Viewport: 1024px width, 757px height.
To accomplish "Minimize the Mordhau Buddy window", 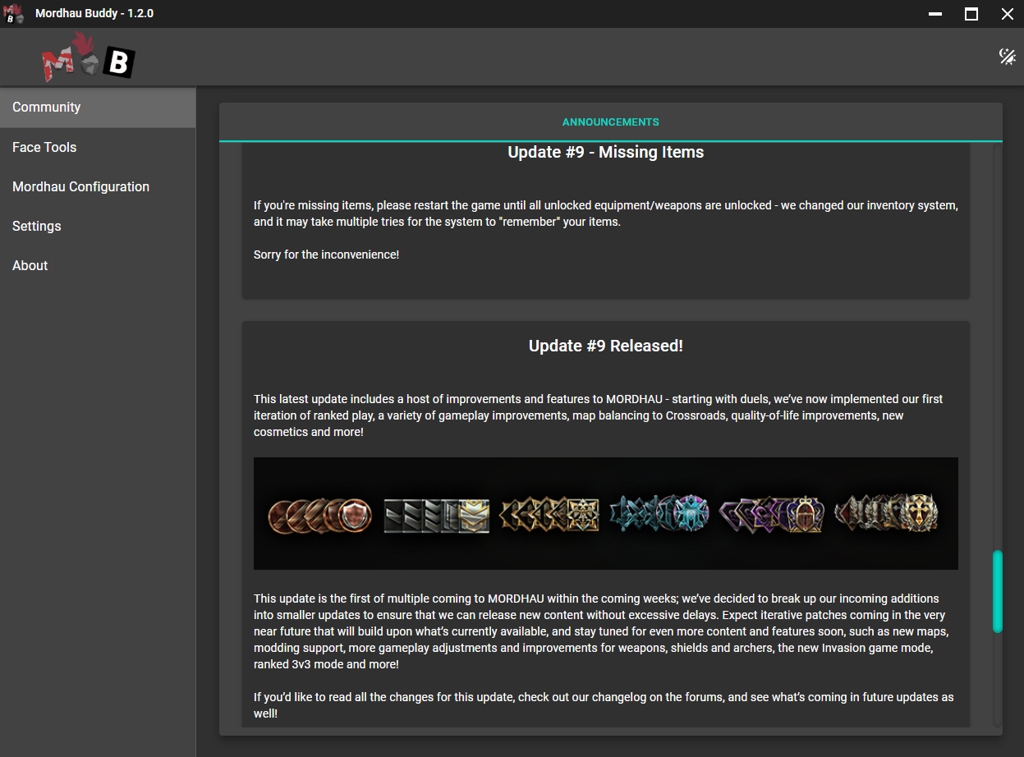I will [934, 14].
